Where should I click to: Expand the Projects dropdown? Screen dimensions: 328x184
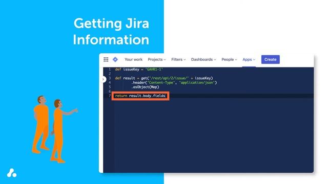(157, 59)
